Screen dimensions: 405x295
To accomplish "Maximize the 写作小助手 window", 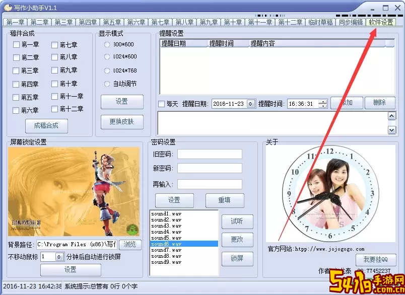I will pyautogui.click(x=385, y=8).
